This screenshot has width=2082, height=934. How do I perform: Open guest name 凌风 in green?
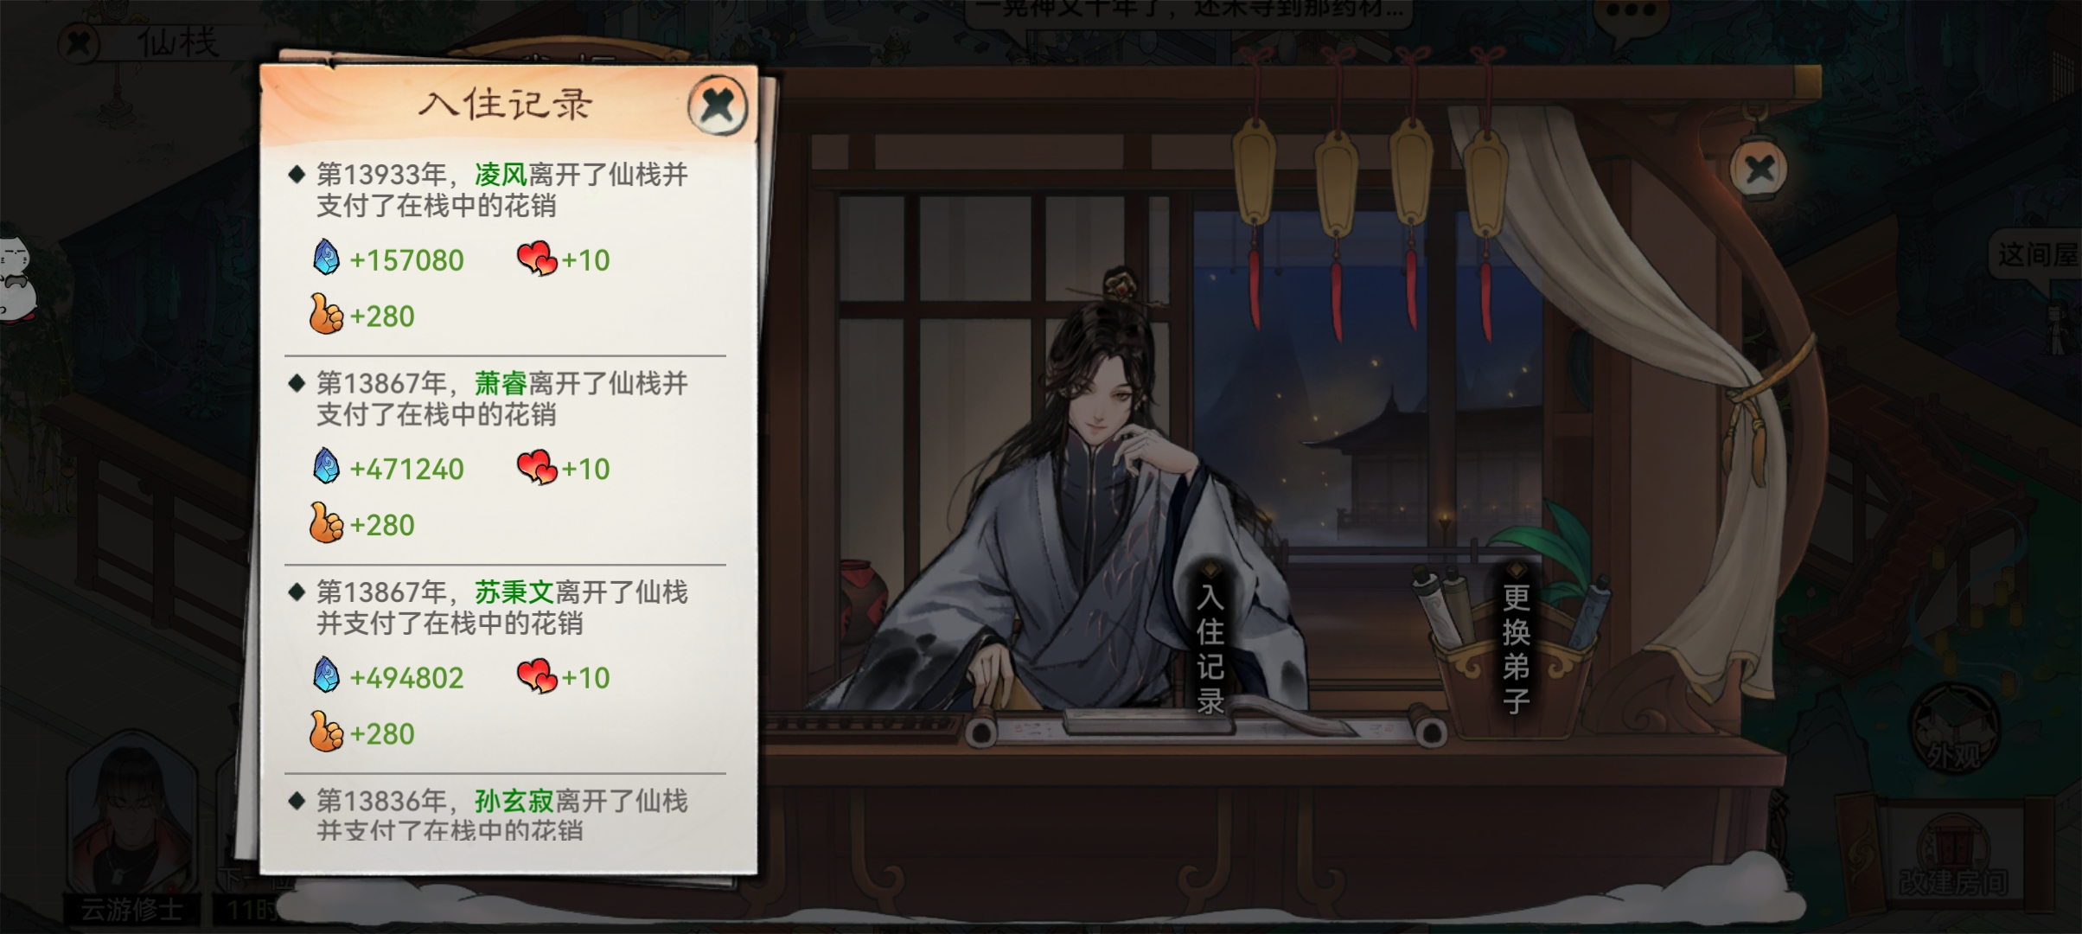[501, 175]
